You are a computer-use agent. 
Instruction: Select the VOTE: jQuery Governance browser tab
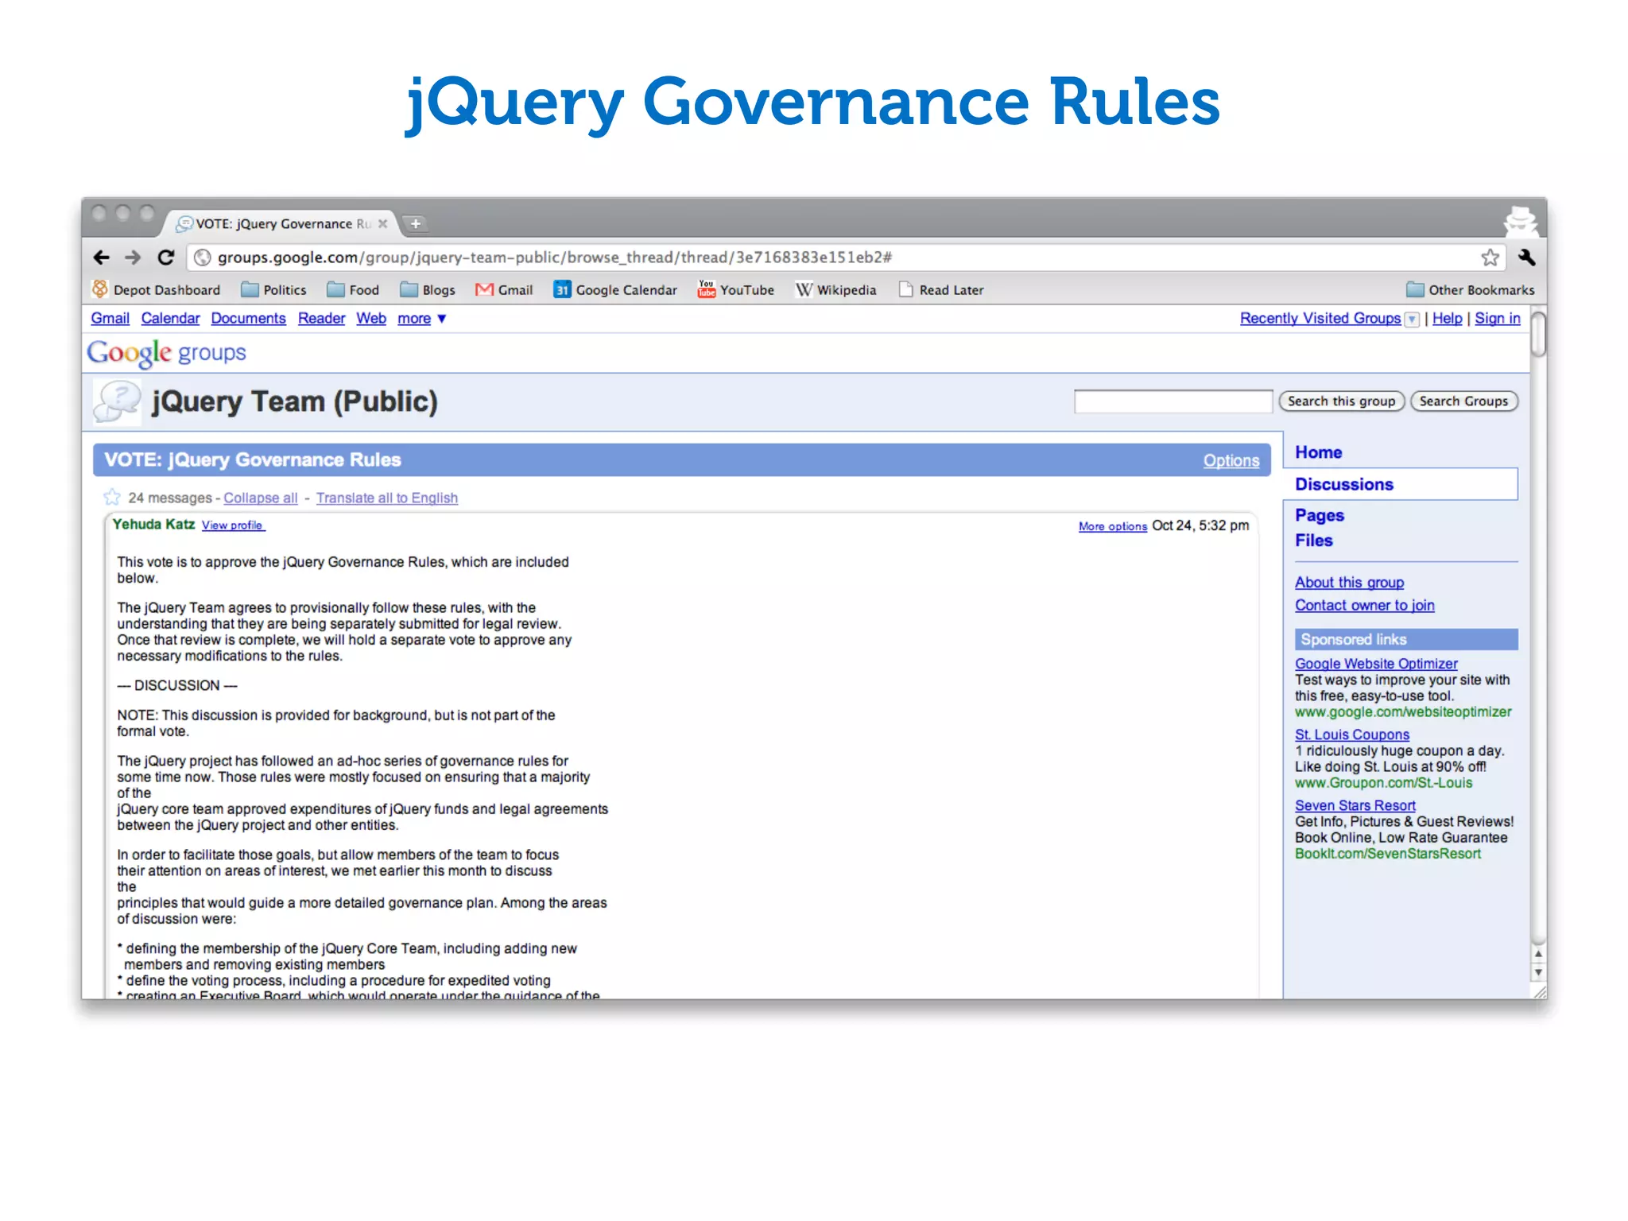click(283, 224)
